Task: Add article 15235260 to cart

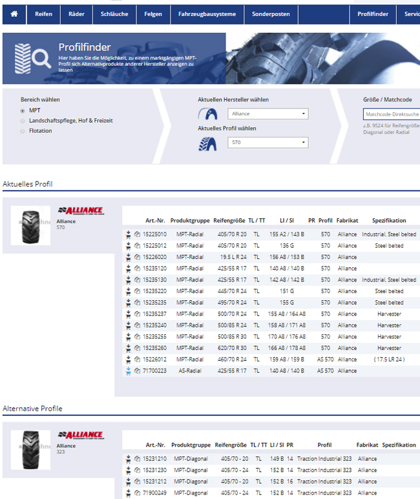Action: (128, 348)
